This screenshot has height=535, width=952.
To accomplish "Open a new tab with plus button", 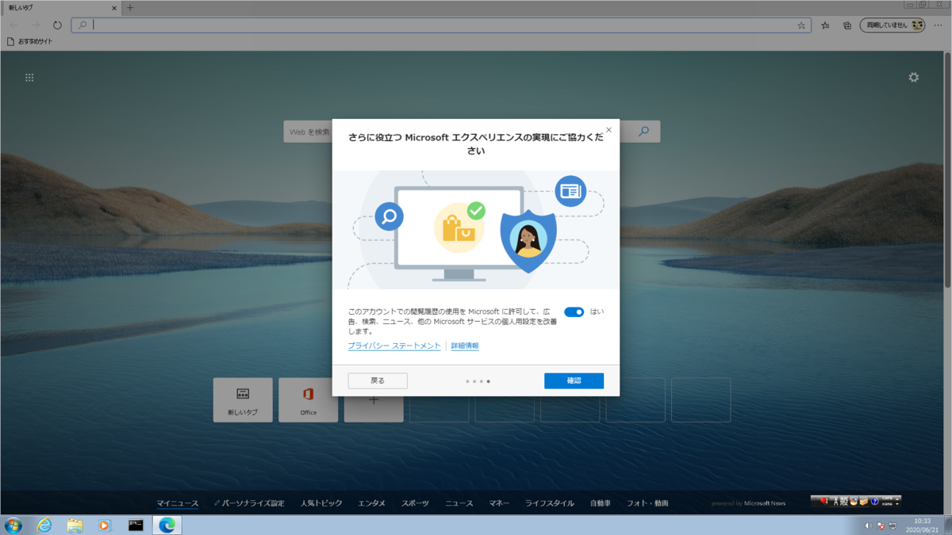I will click(x=130, y=8).
